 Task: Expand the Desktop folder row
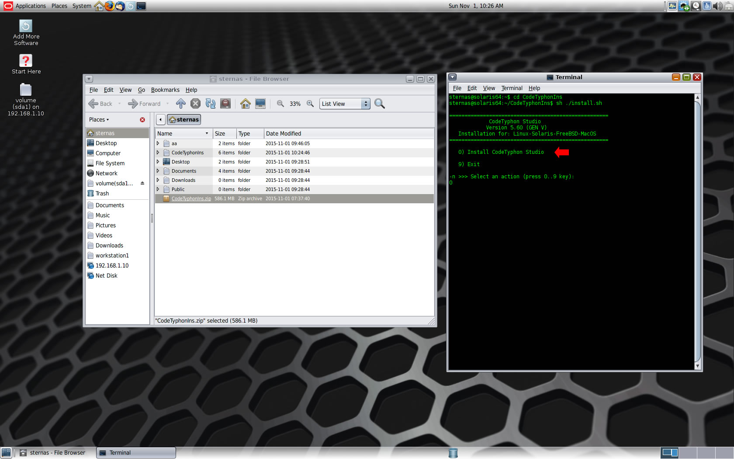pyautogui.click(x=158, y=162)
